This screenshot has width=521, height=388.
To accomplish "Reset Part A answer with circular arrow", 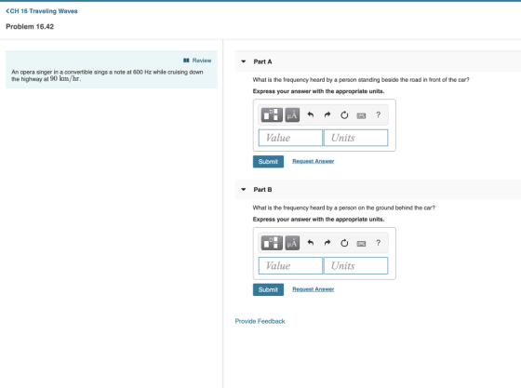I will [x=344, y=115].
